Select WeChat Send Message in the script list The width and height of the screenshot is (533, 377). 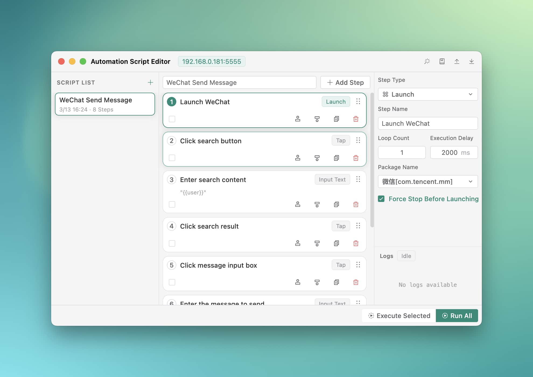pyautogui.click(x=105, y=104)
